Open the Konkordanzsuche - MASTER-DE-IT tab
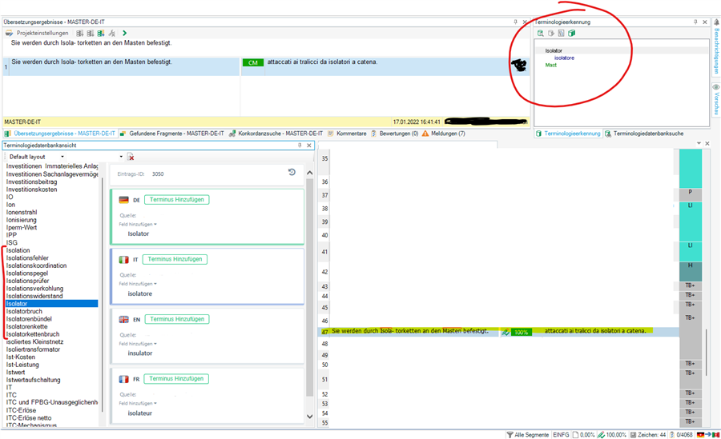 coord(276,134)
